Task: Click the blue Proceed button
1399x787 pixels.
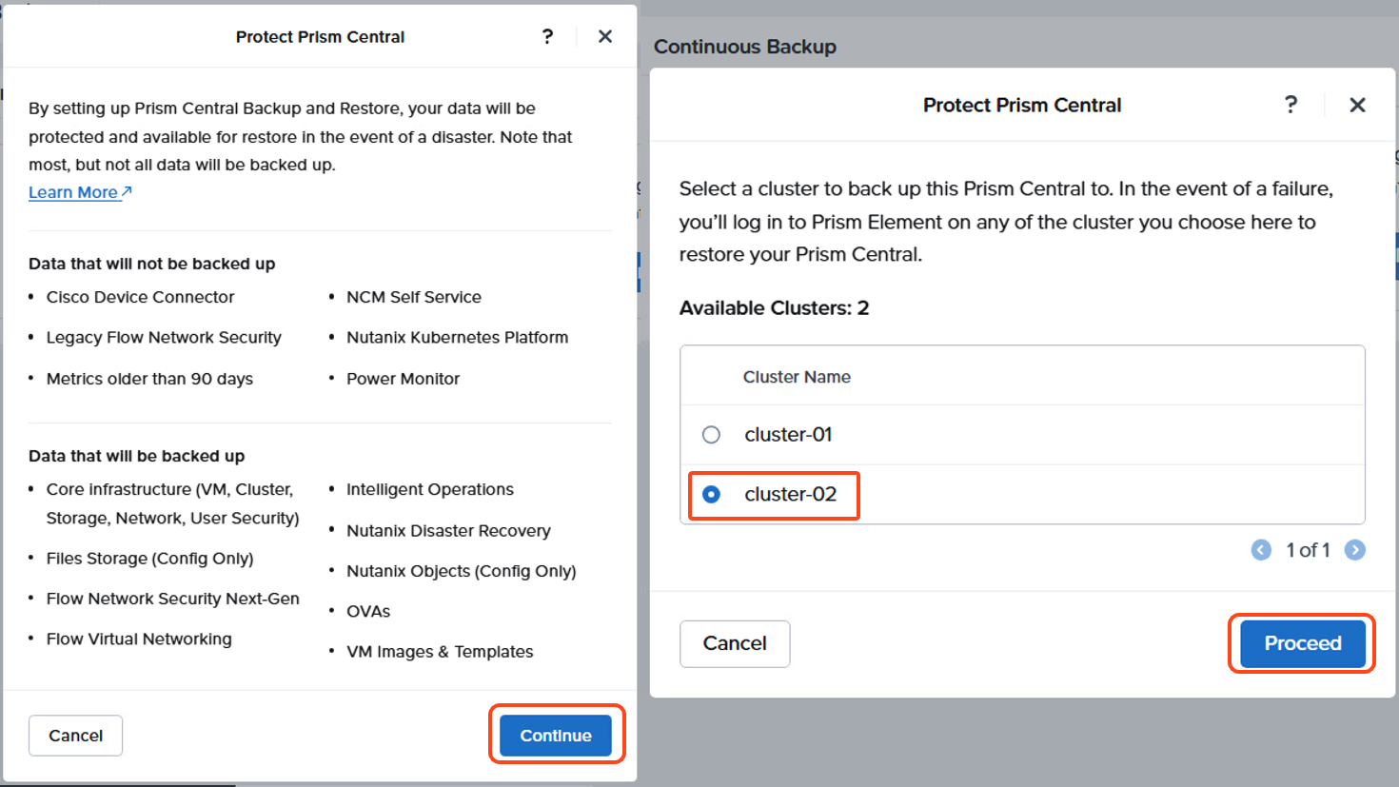Action: (x=1303, y=644)
